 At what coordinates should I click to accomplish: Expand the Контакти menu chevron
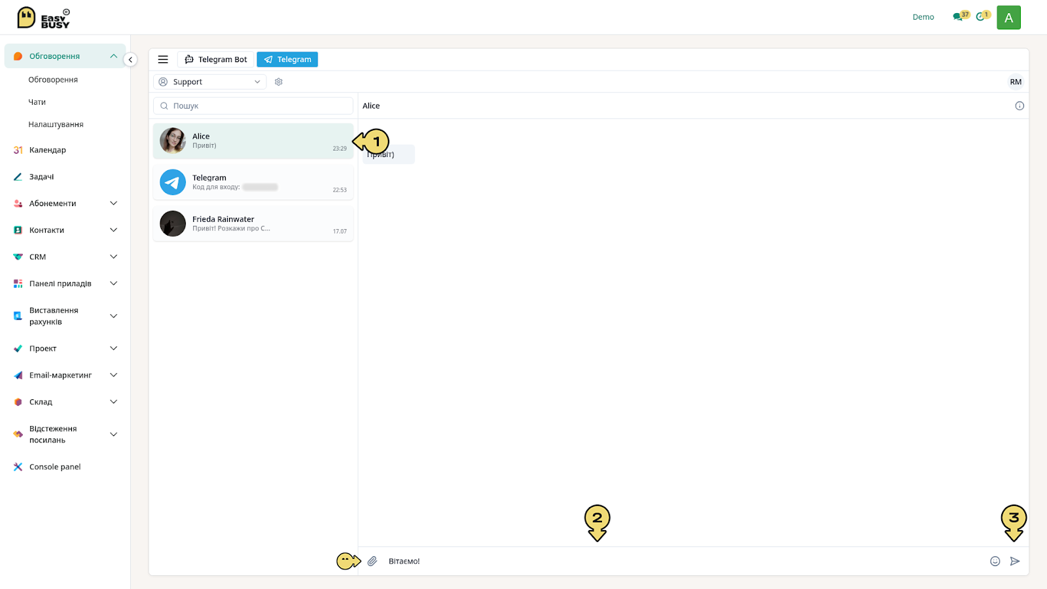113,230
